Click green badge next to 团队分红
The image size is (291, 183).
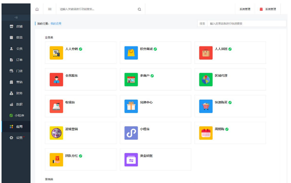[80, 156]
